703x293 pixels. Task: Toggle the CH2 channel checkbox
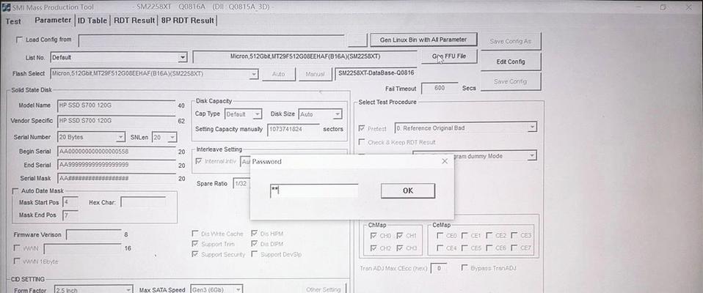pos(374,248)
